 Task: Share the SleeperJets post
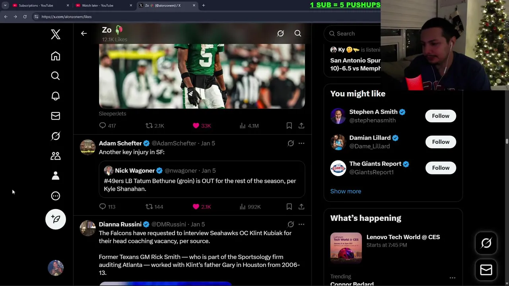301,126
